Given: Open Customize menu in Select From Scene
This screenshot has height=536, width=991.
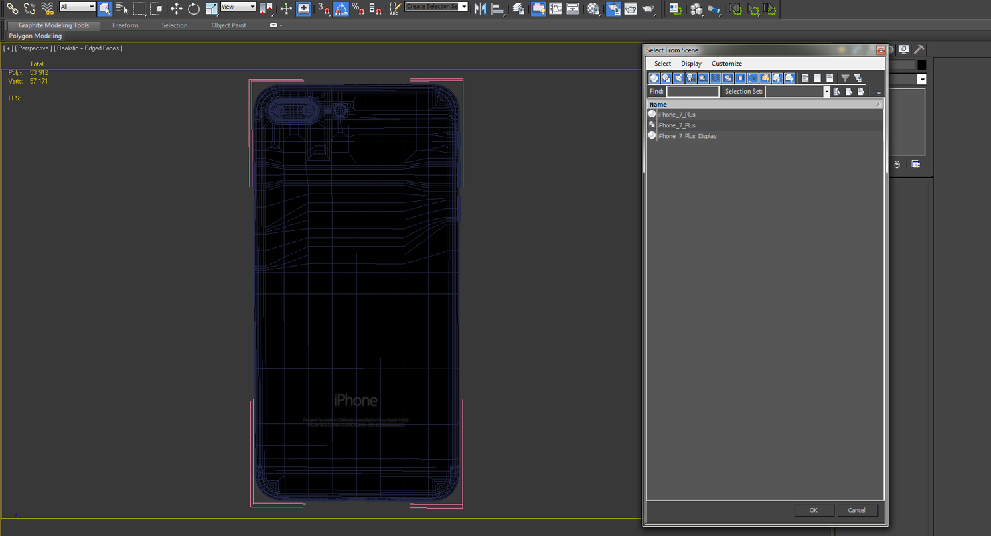Looking at the screenshot, I should [727, 64].
